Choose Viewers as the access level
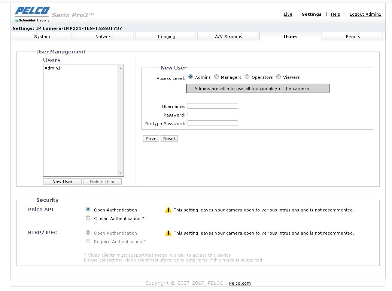This screenshot has height=291, width=392. coord(279,77)
